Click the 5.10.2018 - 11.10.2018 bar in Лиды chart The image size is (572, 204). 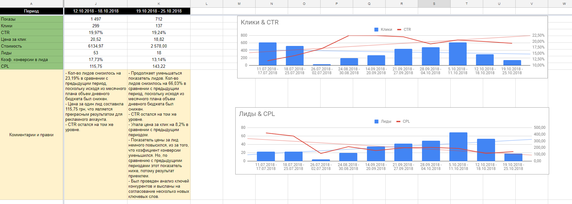click(458, 146)
